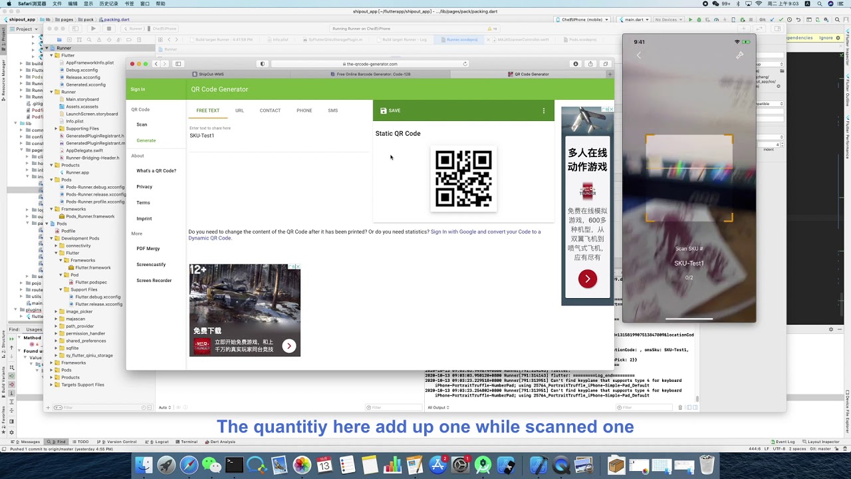Open main.dart run configuration dropdown

(635, 20)
